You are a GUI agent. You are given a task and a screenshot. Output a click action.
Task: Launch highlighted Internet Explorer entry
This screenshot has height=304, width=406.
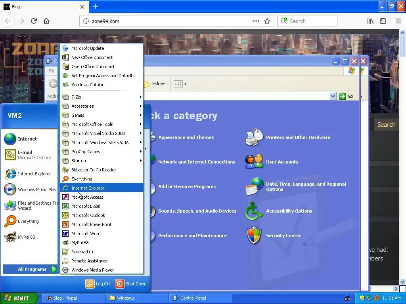101,188
